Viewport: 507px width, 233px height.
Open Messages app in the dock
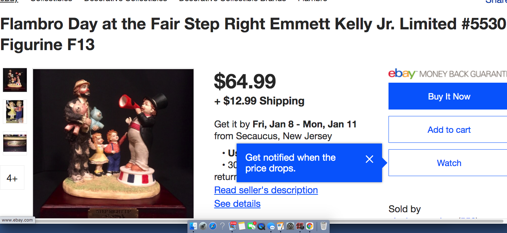point(271,226)
